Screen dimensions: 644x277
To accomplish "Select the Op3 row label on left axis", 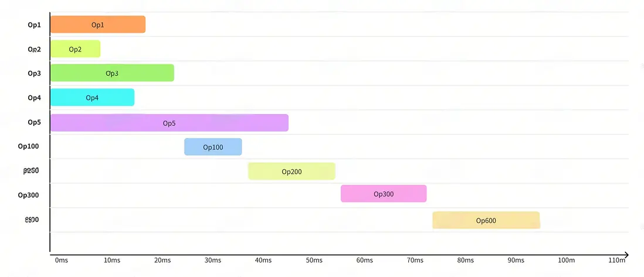I will (x=35, y=73).
